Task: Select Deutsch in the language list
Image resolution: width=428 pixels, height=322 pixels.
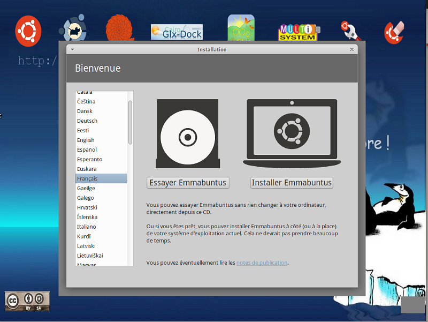Action: tap(87, 121)
